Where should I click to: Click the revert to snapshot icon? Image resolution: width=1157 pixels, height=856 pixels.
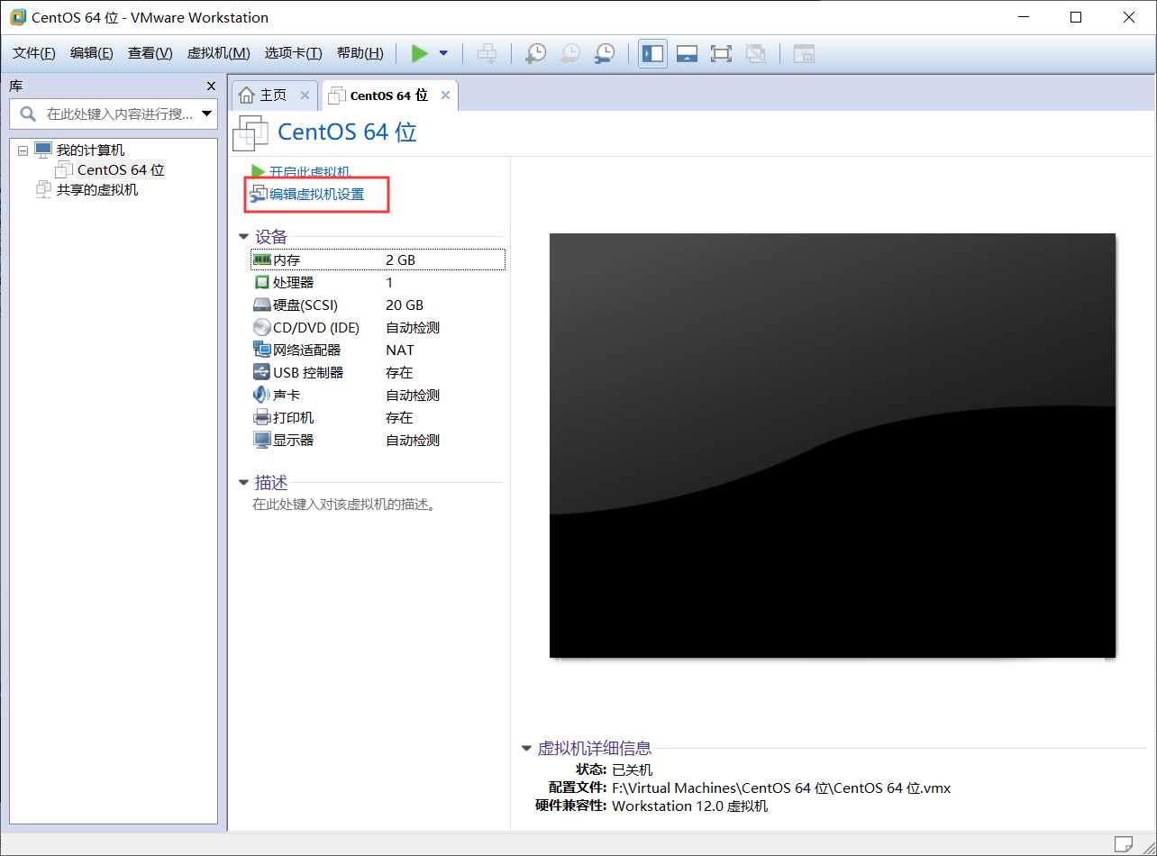569,53
